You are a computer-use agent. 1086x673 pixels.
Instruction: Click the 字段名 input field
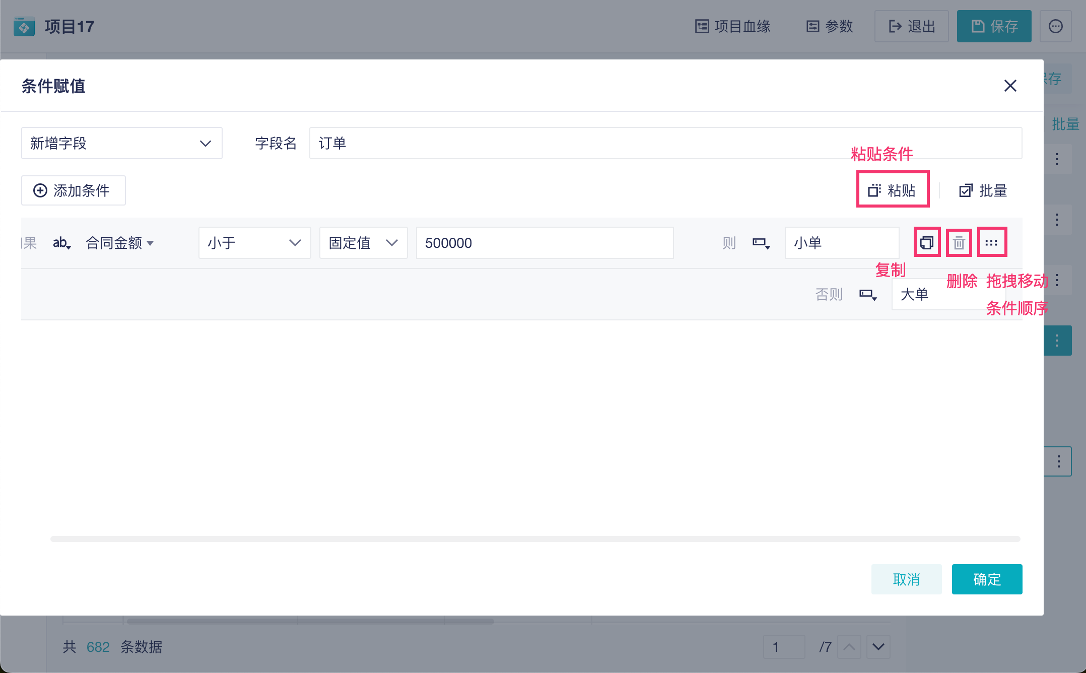pos(665,144)
